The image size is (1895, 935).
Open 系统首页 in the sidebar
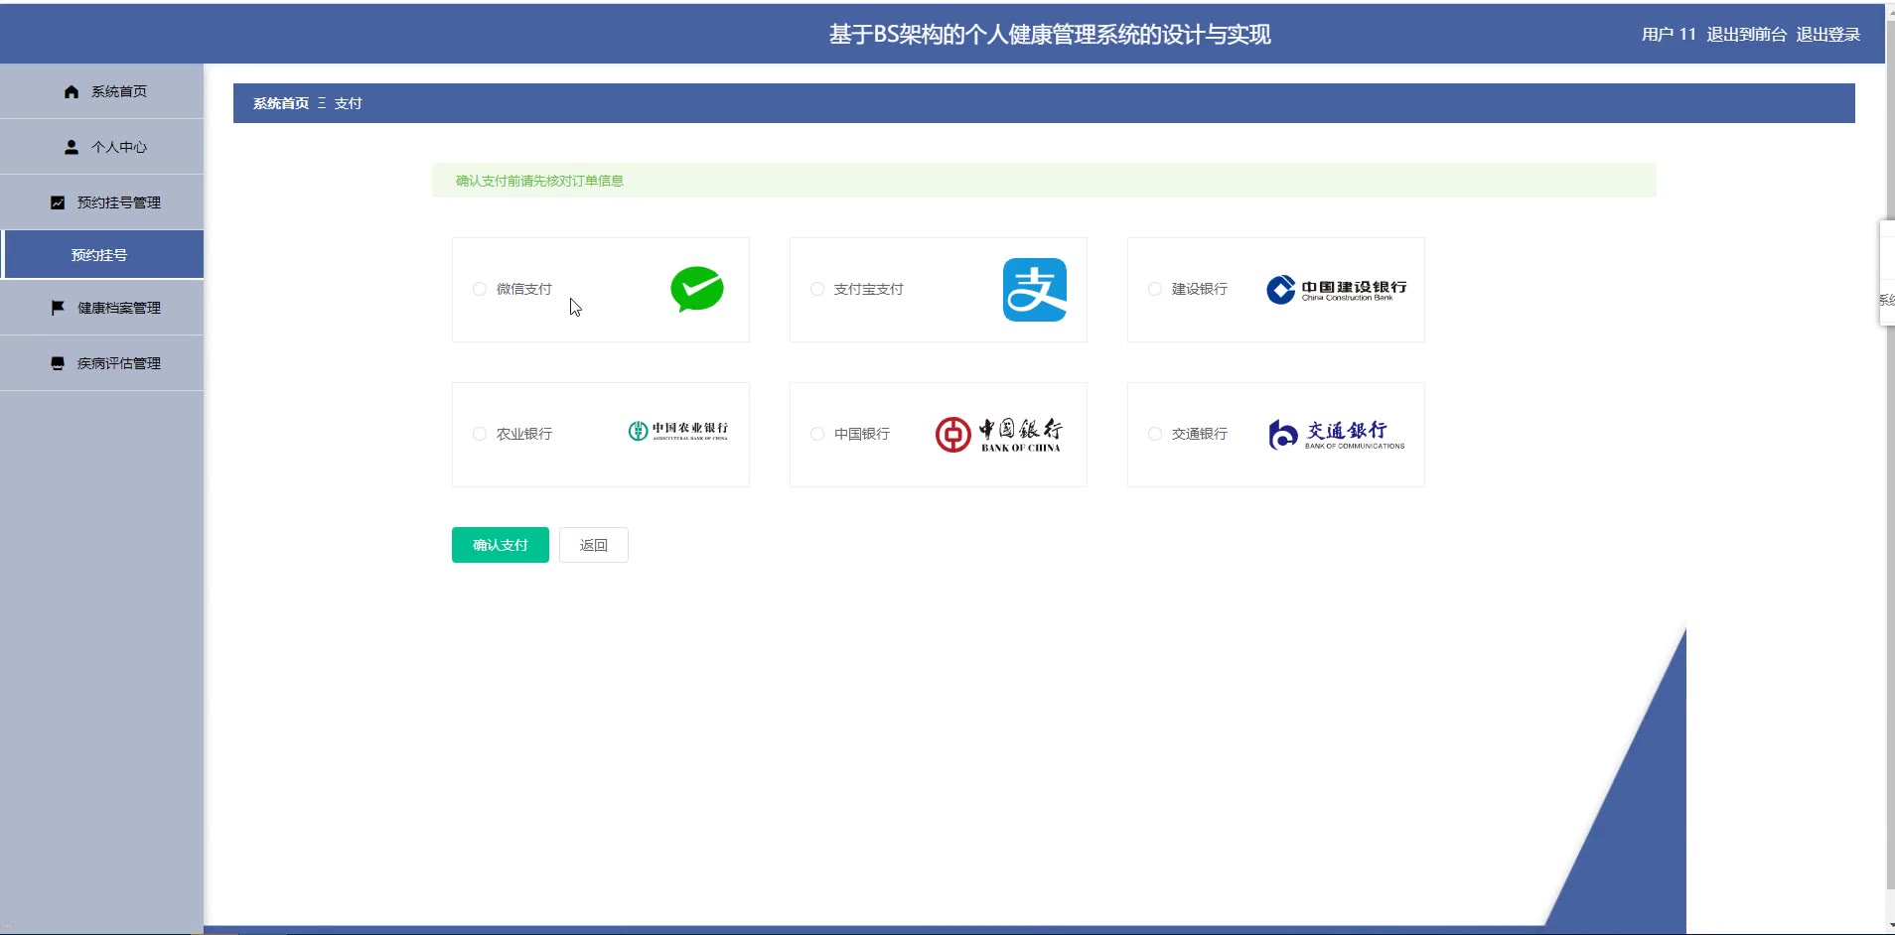[x=101, y=91]
